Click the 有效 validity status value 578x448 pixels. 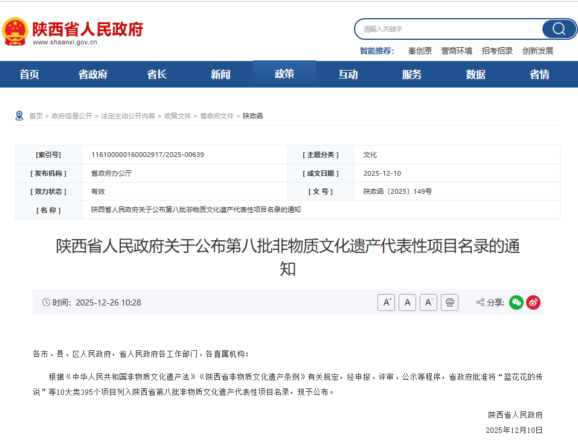[x=98, y=191]
